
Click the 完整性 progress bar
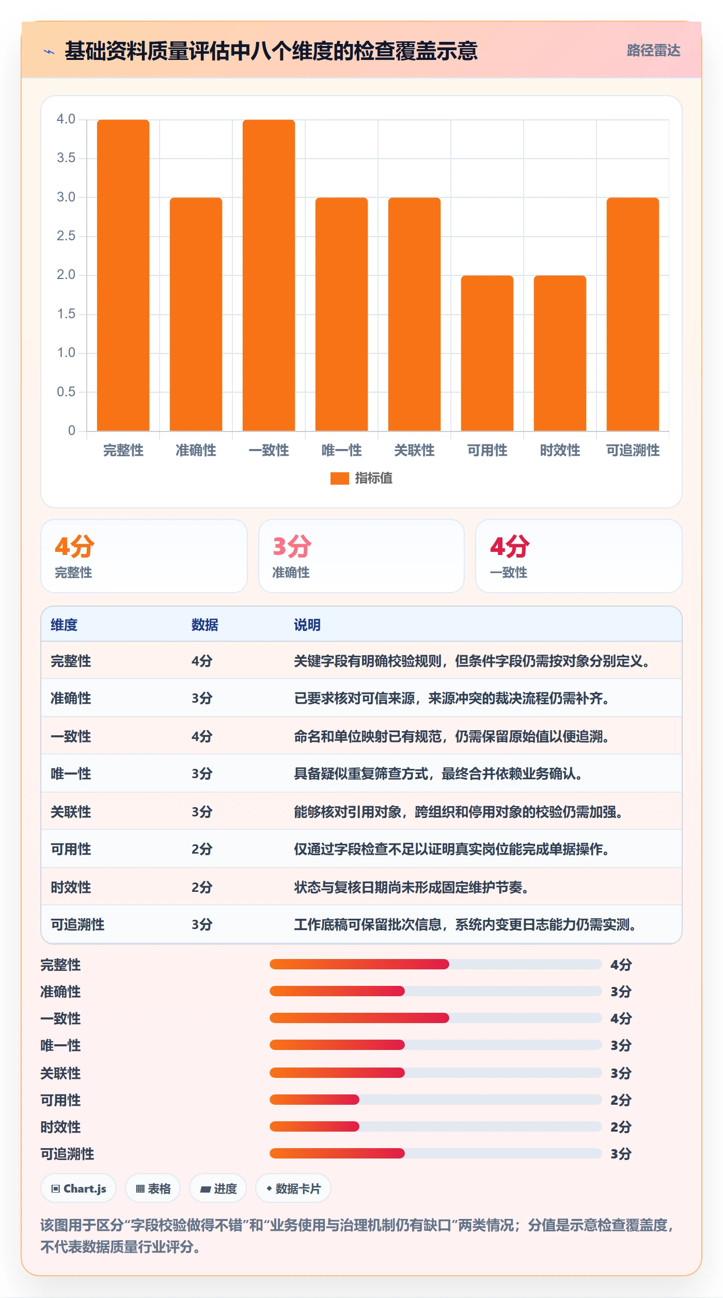(436, 964)
